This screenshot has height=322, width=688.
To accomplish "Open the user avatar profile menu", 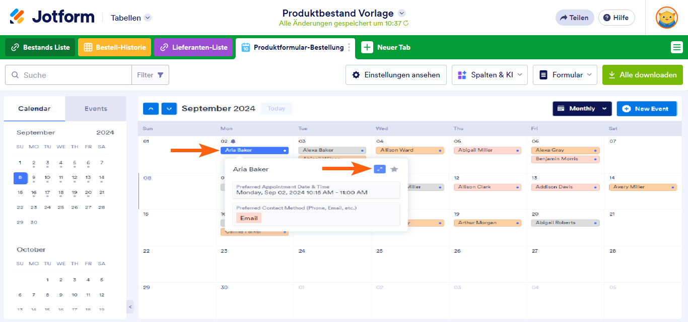I will pos(666,18).
